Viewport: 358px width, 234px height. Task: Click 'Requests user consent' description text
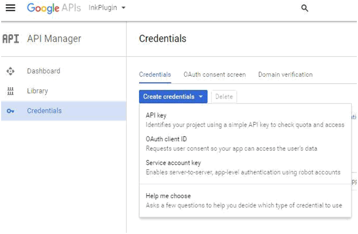click(231, 149)
